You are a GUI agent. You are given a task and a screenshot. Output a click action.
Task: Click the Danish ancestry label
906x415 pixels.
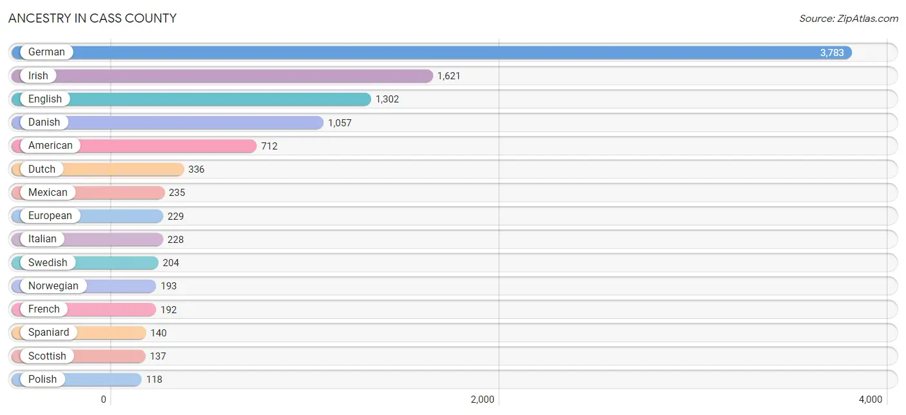44,122
